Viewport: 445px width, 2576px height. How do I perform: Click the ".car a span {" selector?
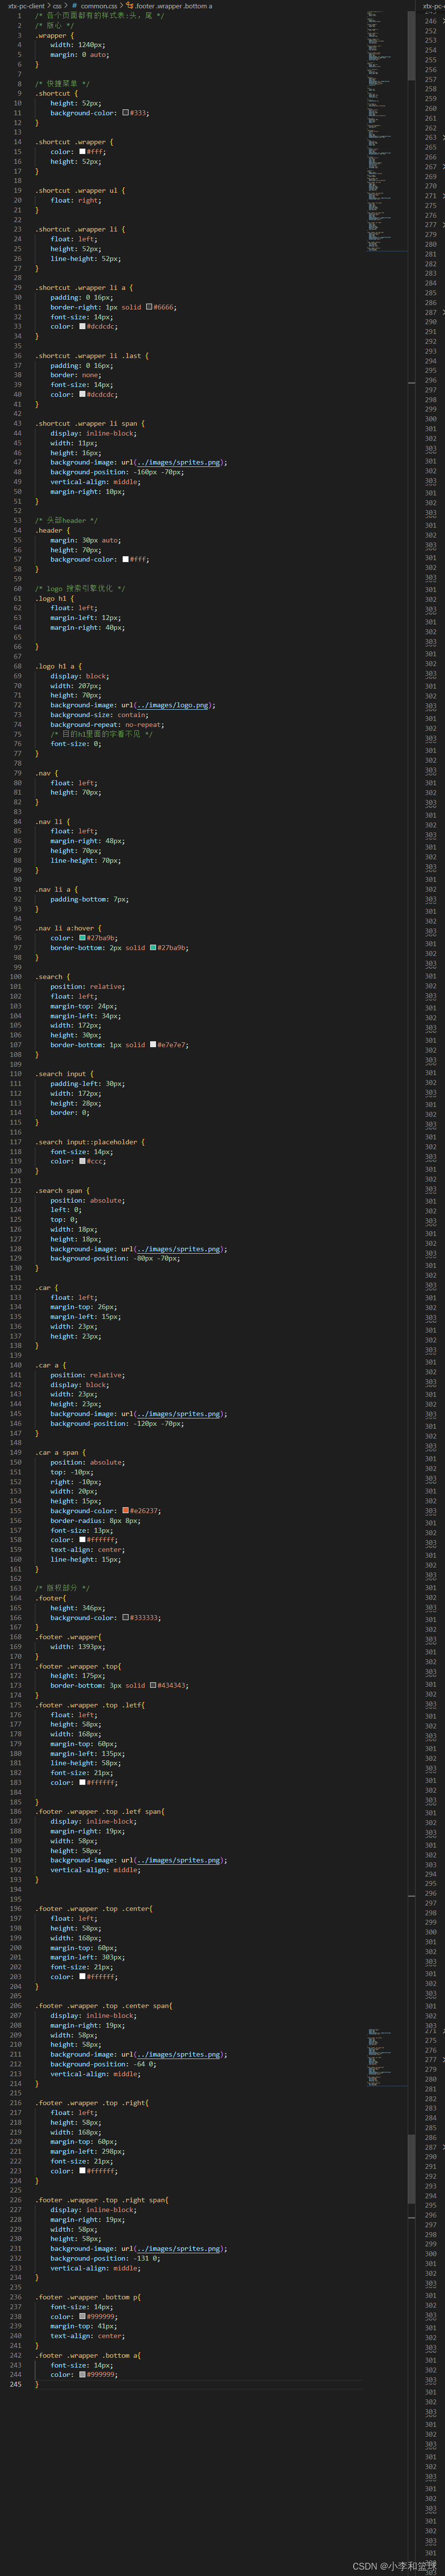(61, 1452)
